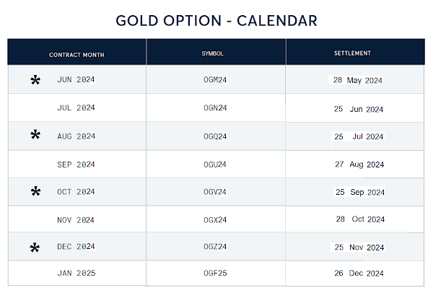
Task: Open symbol OGU24
Action: 216,164
